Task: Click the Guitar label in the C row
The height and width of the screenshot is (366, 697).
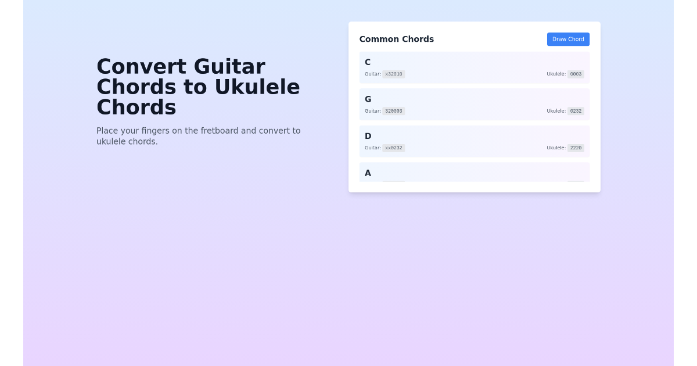Action: coord(372,74)
